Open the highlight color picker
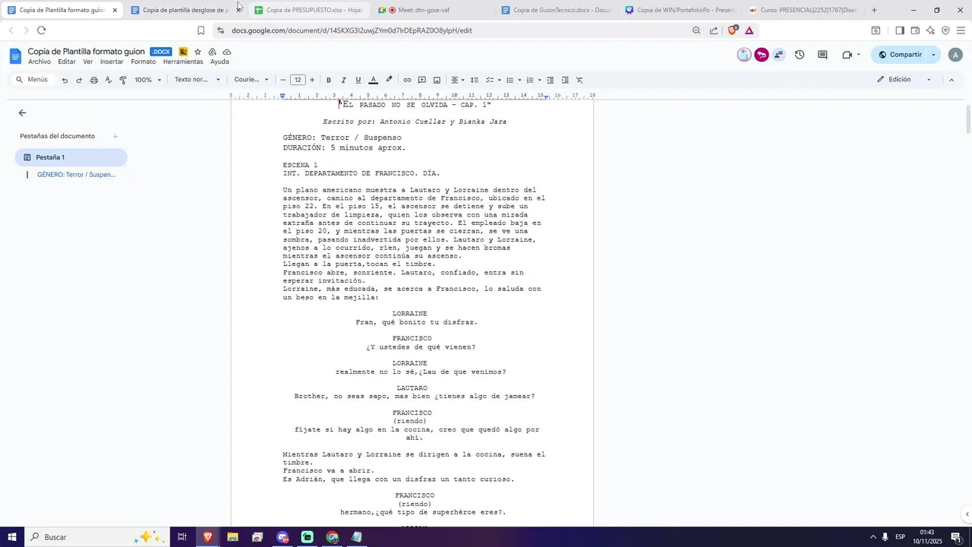This screenshot has width=972, height=547. pos(389,80)
